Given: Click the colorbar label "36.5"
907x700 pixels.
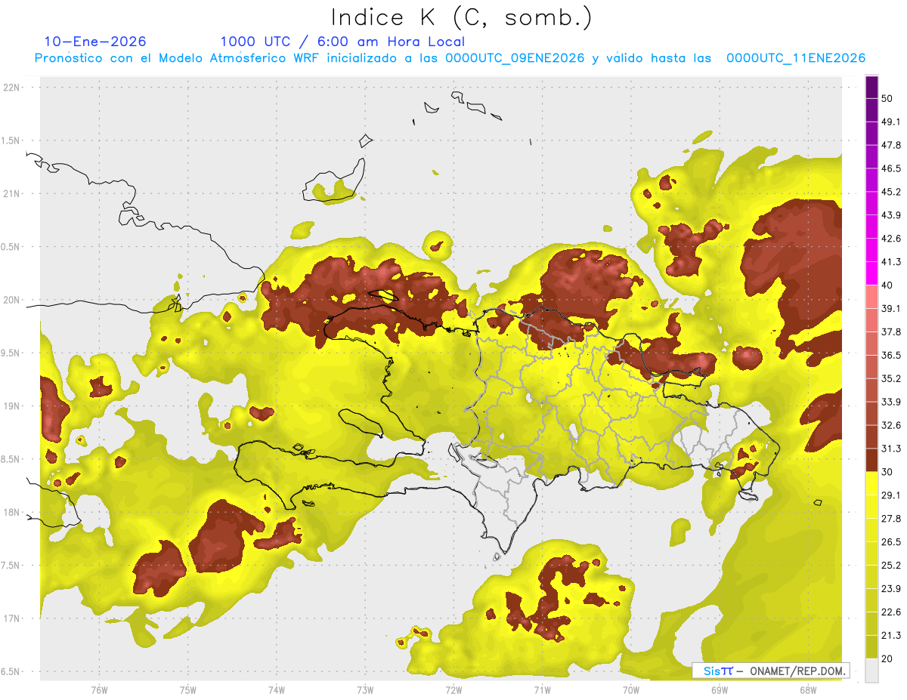Looking at the screenshot, I should (x=890, y=355).
